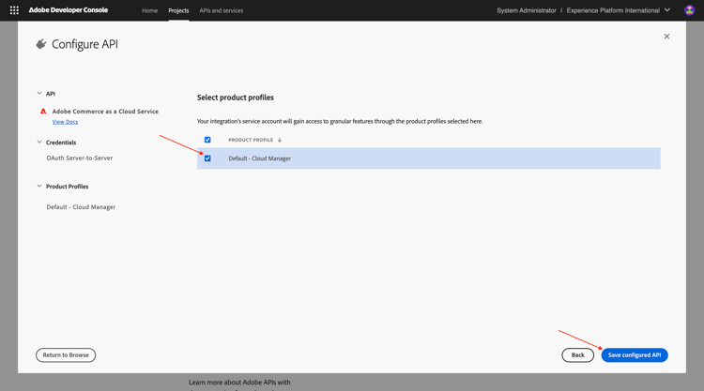Uncheck the Default - Cloud Manager checkbox
This screenshot has width=704, height=391.
(207, 158)
